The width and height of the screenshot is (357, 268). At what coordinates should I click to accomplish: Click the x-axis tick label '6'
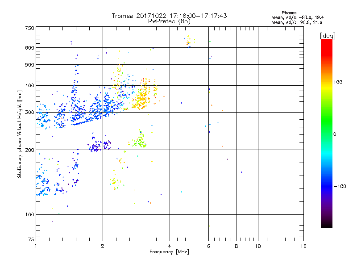208,246
